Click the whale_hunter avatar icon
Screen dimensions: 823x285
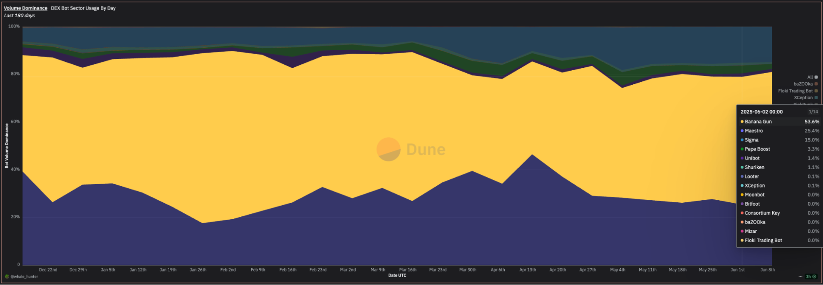[7, 277]
